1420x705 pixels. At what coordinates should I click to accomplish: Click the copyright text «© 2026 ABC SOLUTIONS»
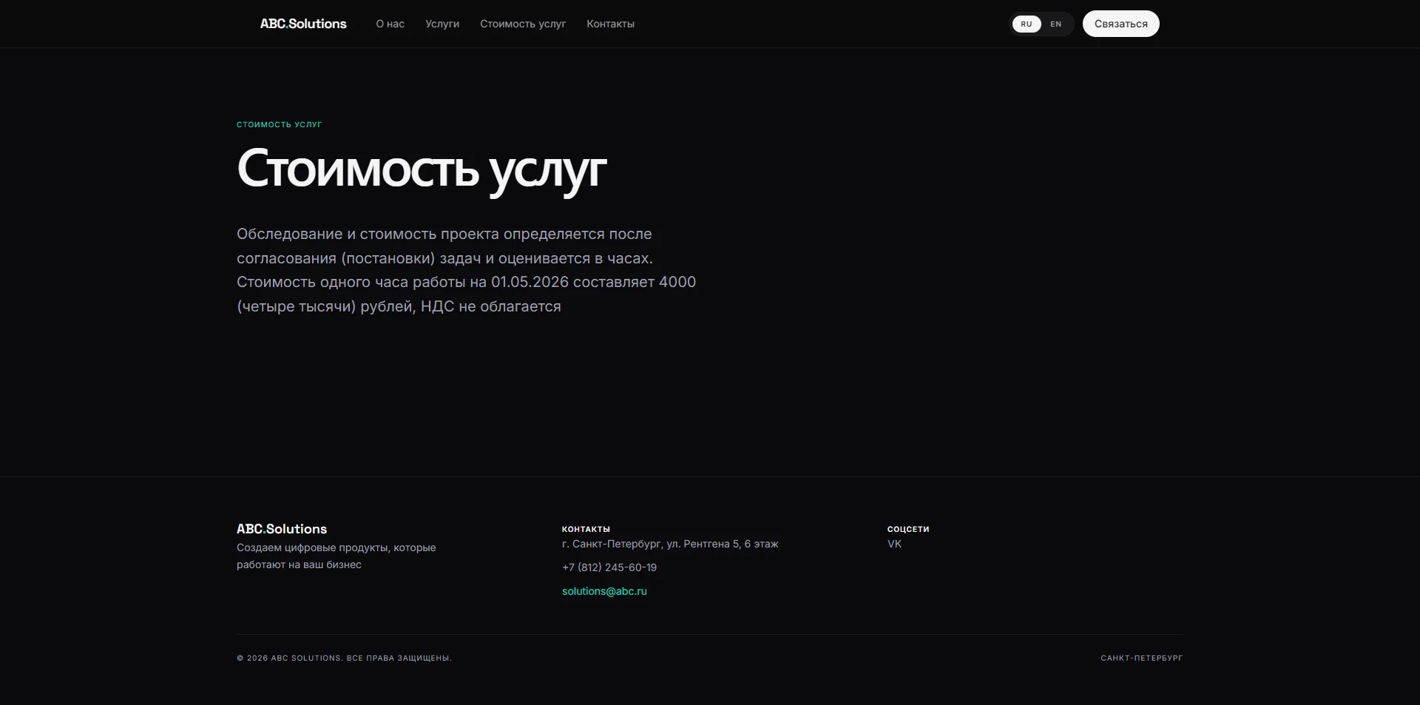pyautogui.click(x=289, y=658)
